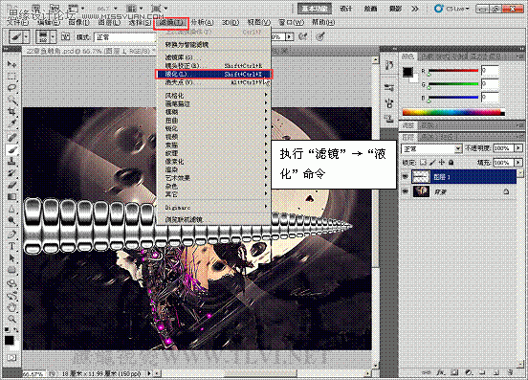Toggle Quick Mask mode at toolbox bottom
Image resolution: width=528 pixels, height=380 pixels.
(11, 357)
